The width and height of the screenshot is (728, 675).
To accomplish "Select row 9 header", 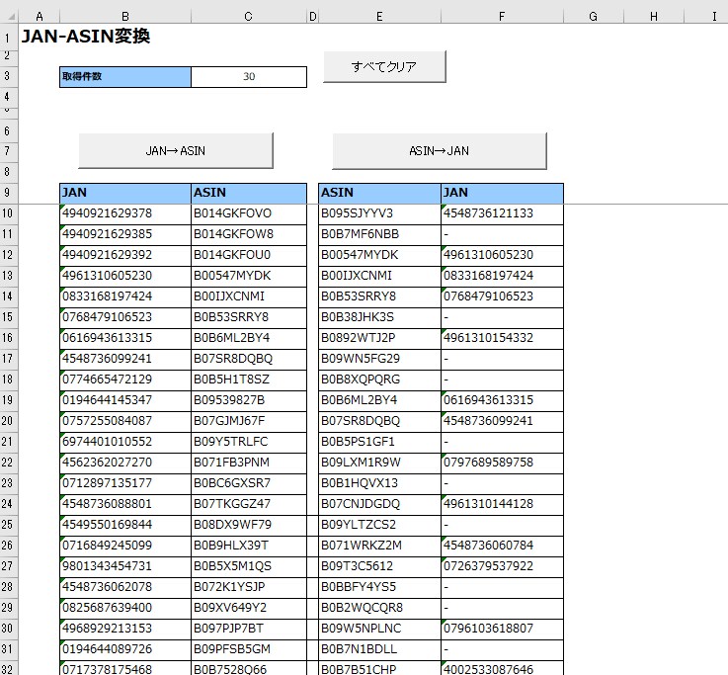I will pyautogui.click(x=9, y=193).
